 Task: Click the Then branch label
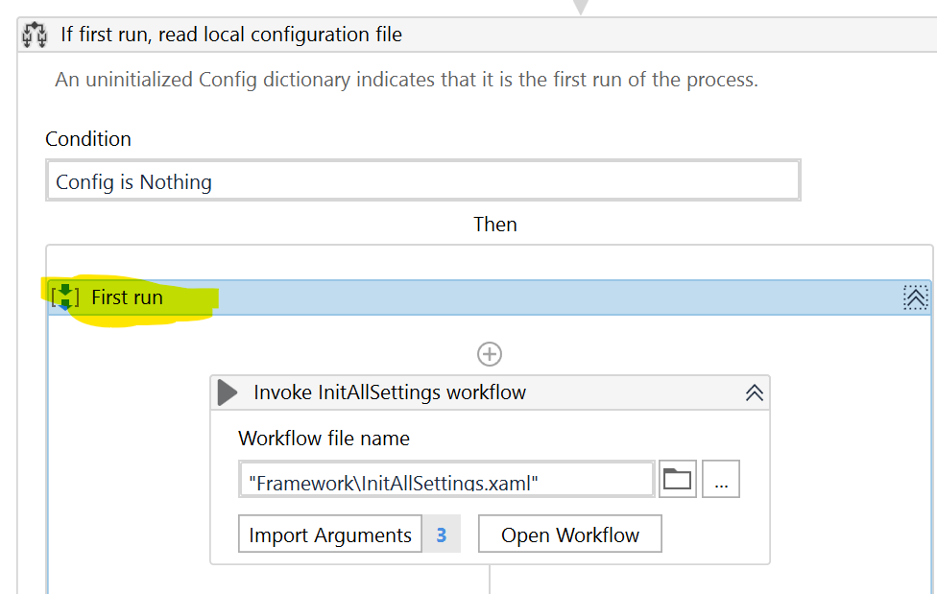(495, 225)
